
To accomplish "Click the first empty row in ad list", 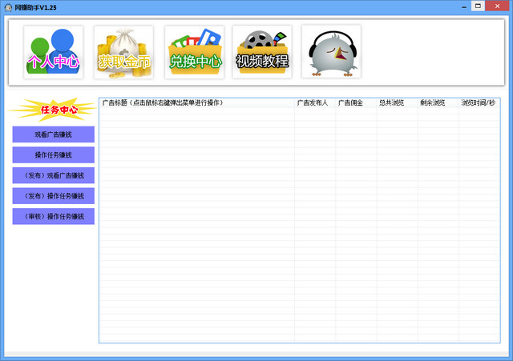I will pyautogui.click(x=298, y=113).
